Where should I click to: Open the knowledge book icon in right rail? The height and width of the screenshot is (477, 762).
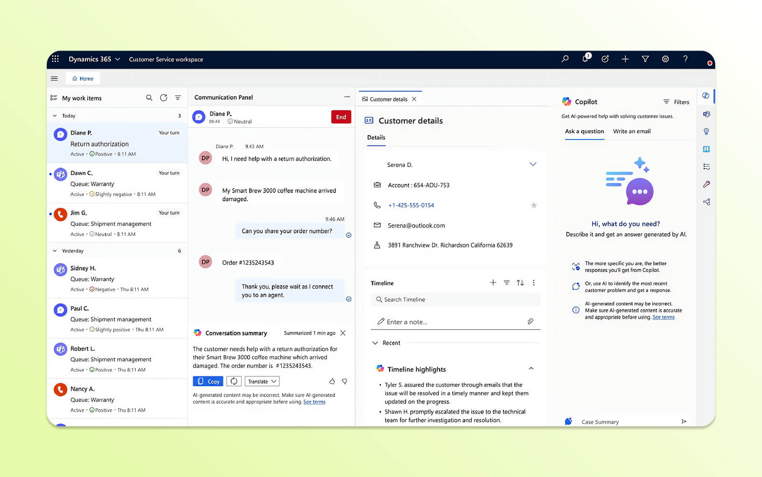click(706, 149)
